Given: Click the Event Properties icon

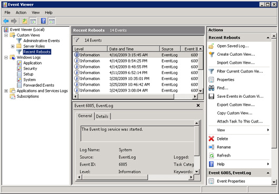Looking at the screenshot, I should (211, 181).
